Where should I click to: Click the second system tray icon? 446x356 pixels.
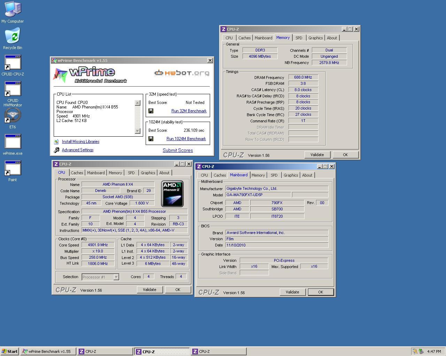coord(421,351)
